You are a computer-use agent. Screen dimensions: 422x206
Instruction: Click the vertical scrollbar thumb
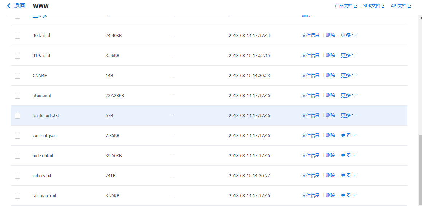(x=420, y=169)
